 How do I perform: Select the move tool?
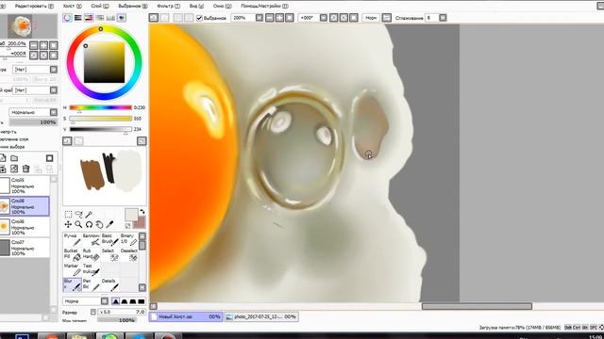coord(68,224)
